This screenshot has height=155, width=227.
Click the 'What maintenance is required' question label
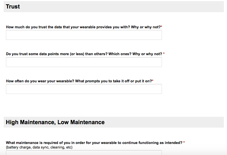click(x=94, y=143)
